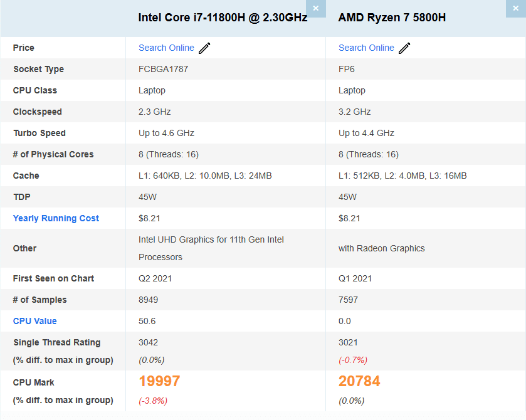Click the Intel Core i7-11800H column heading
This screenshot has height=420, width=526.
pyautogui.click(x=223, y=18)
